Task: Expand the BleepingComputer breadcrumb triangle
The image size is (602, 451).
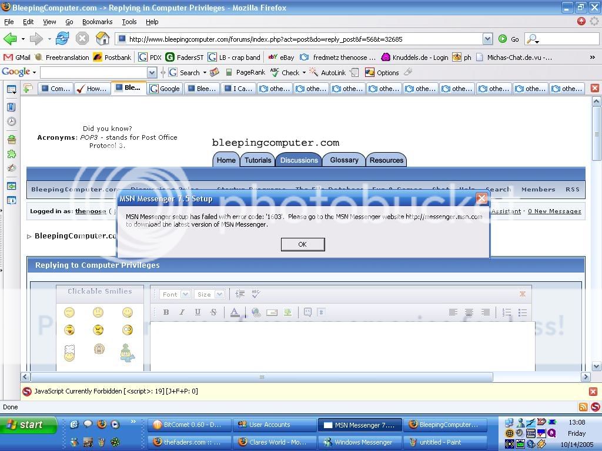Action: pyautogui.click(x=29, y=237)
